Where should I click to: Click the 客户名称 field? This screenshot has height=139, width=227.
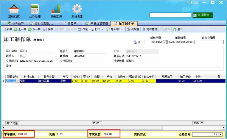click(x=36, y=51)
